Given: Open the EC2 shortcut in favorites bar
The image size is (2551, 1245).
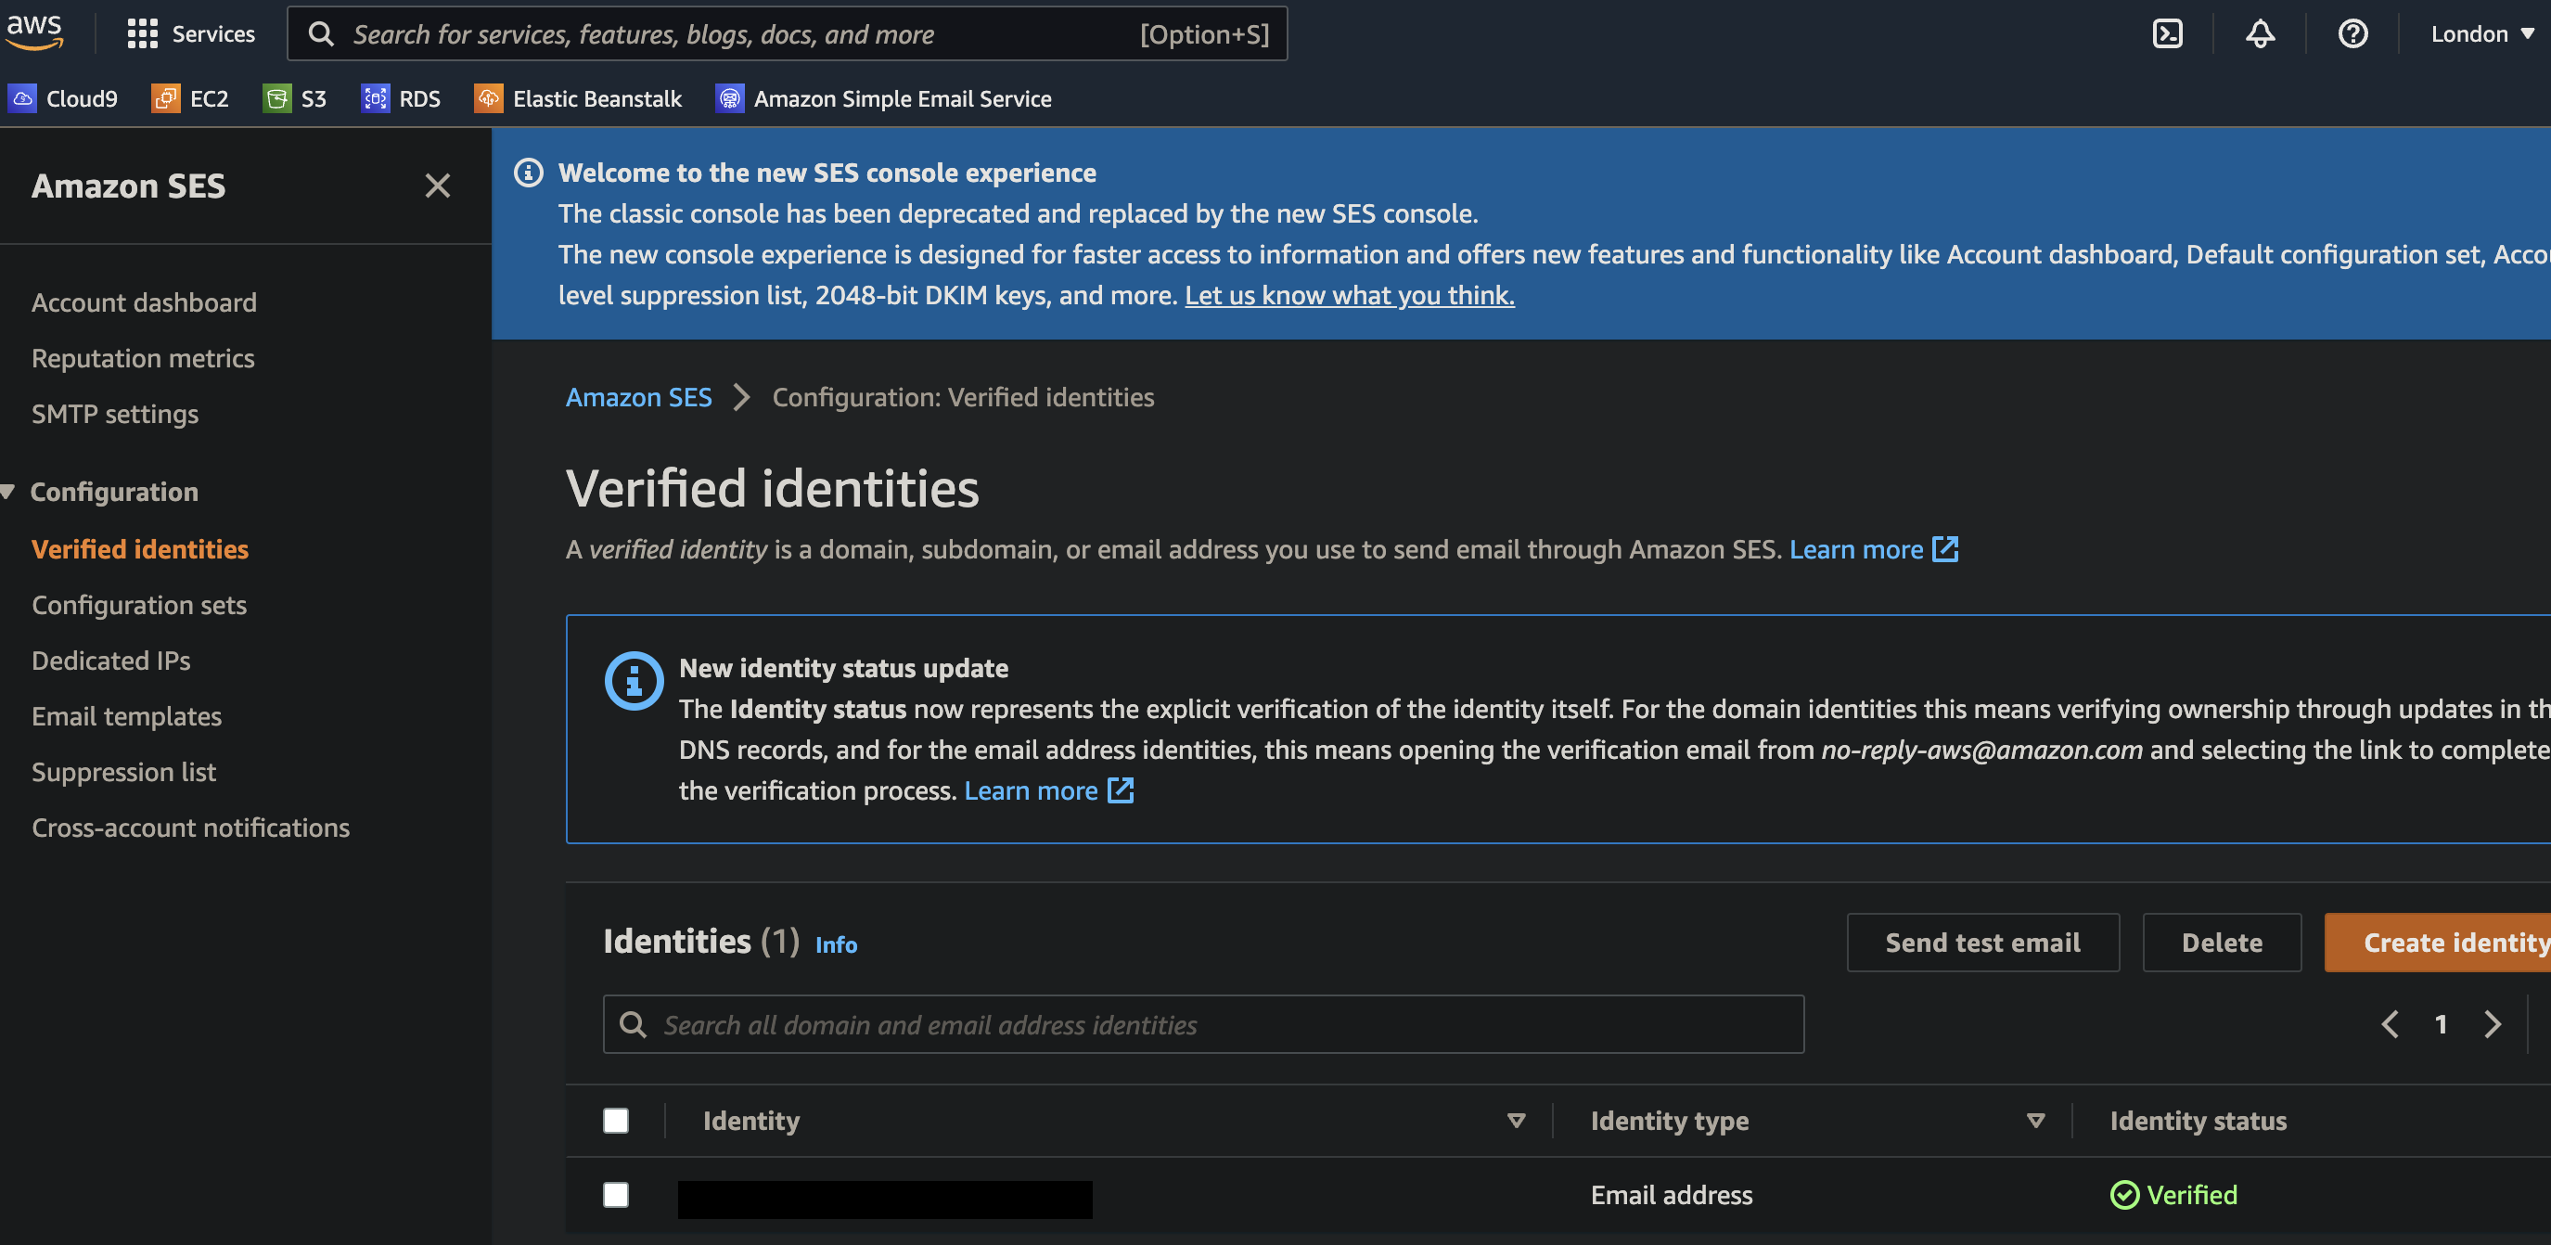Looking at the screenshot, I should click(190, 98).
